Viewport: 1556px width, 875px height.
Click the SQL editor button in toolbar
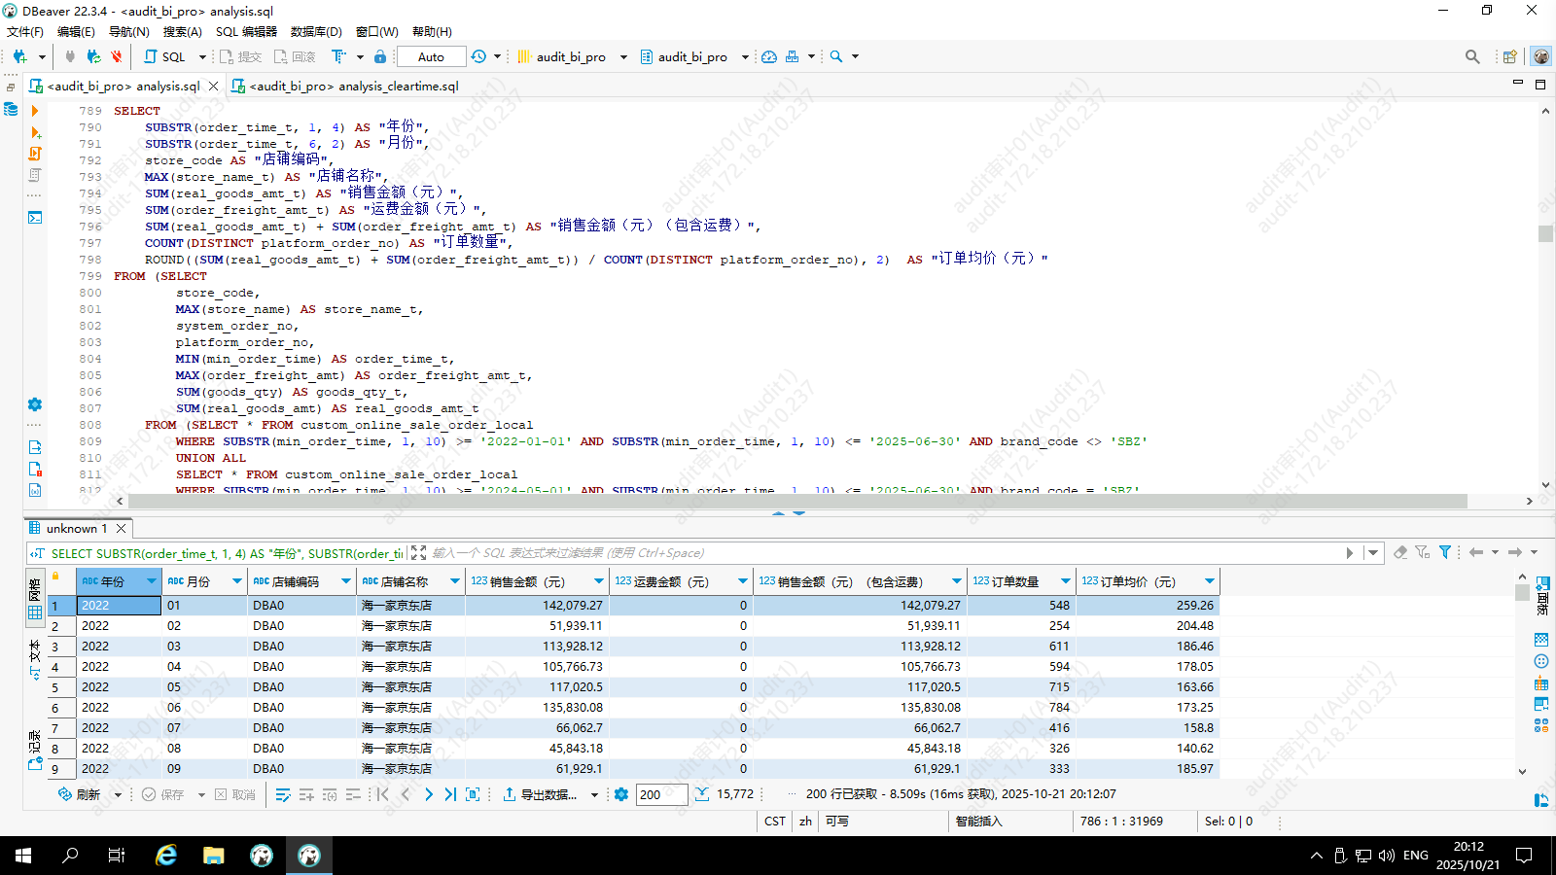(x=165, y=56)
